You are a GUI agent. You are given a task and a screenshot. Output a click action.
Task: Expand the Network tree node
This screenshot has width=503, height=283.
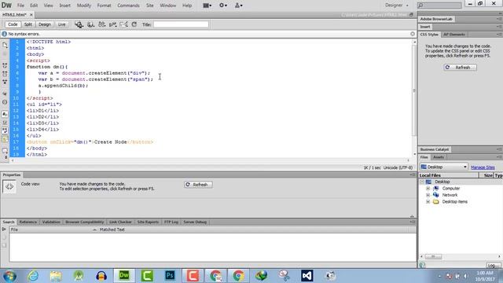[x=428, y=195]
